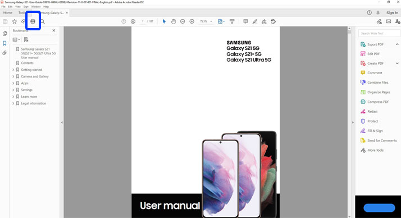The width and height of the screenshot is (401, 218).
Task: Open the File menu
Action: click(3, 7)
